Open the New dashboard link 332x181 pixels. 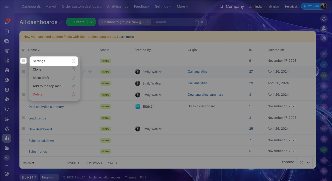[40, 129]
